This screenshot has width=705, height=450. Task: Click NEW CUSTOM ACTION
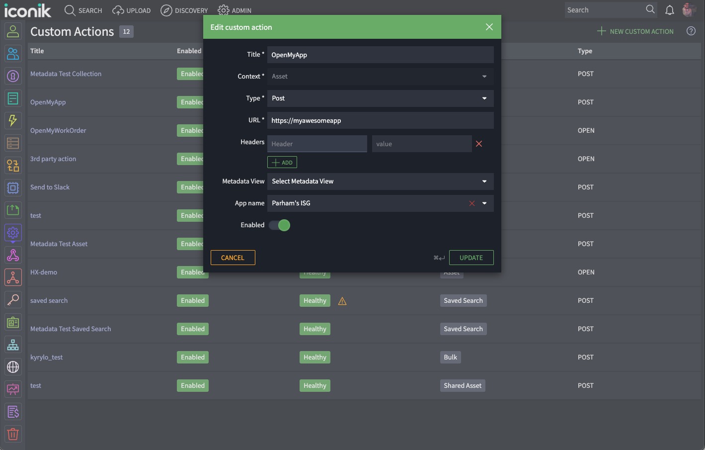635,31
